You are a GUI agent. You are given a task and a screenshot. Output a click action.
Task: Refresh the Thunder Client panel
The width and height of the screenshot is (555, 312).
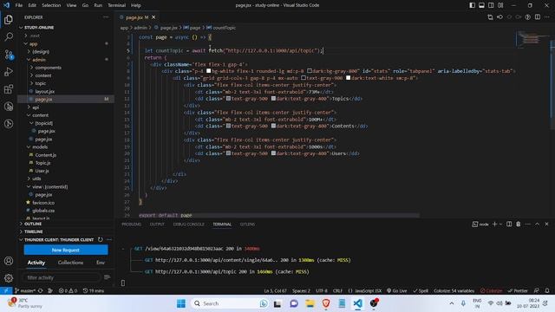click(101, 239)
